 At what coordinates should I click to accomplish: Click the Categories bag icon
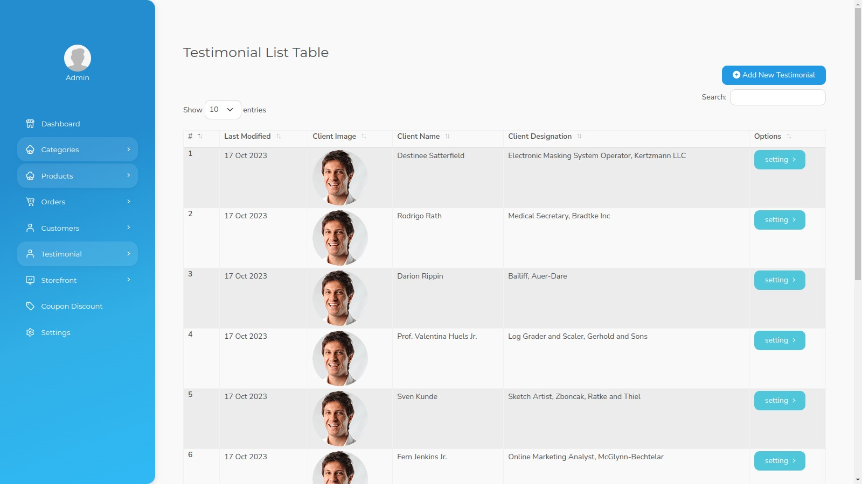click(x=30, y=150)
